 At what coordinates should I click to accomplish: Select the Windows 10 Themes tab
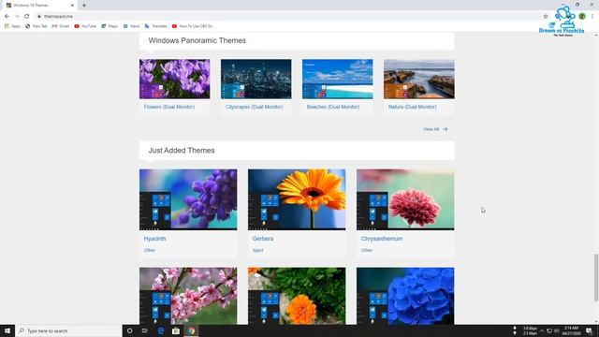click(39, 6)
